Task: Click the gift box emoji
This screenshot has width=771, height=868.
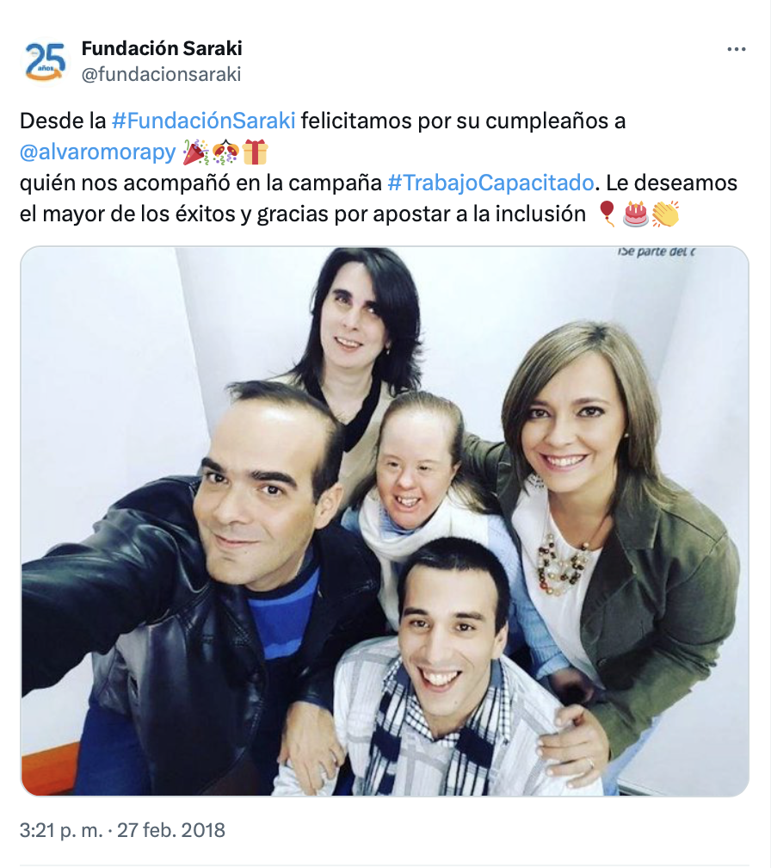Action: point(255,152)
